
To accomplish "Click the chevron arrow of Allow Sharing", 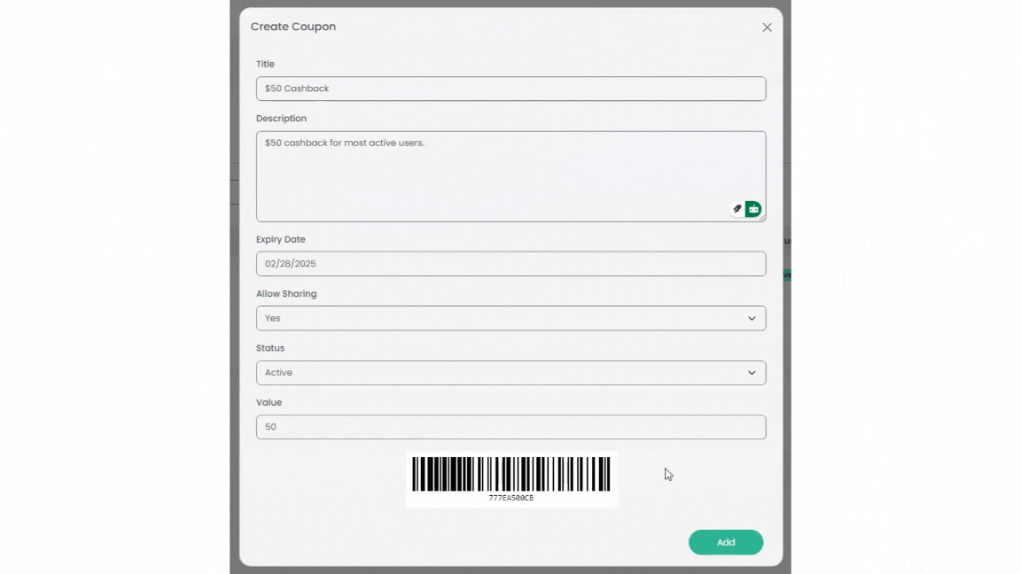I will click(x=752, y=319).
